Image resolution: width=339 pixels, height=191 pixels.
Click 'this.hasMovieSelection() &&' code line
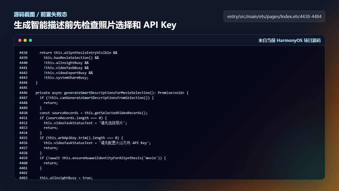coord(71,58)
